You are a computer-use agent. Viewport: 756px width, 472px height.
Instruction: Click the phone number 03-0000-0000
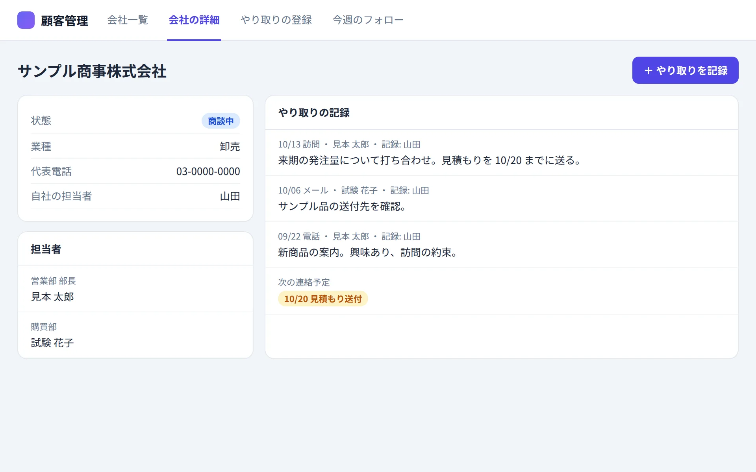point(208,171)
